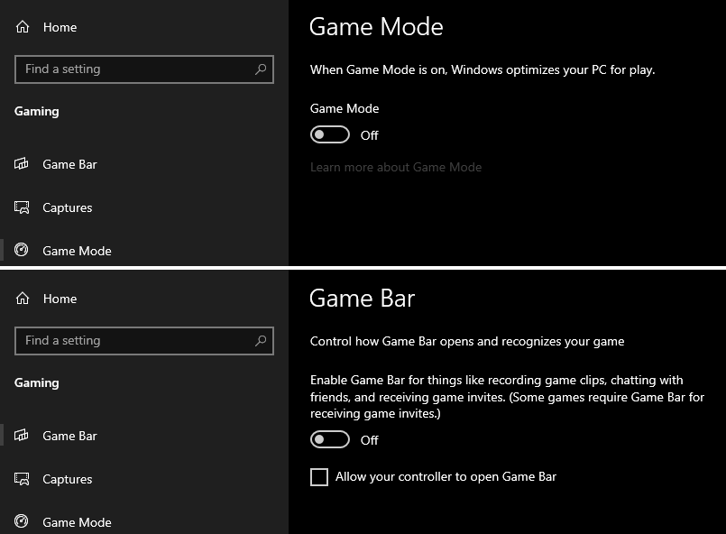Click the Game Mode gauge icon on the Game Bar page
Image resolution: width=726 pixels, height=534 pixels.
[23, 522]
